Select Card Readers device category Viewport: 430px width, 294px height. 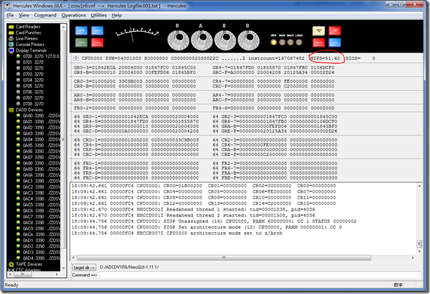pos(28,27)
